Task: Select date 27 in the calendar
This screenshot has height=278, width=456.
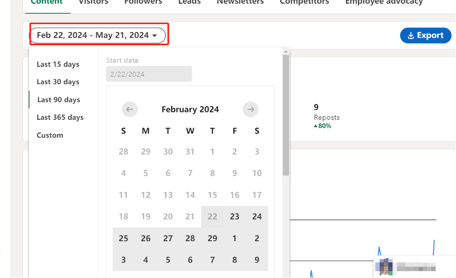Action: coord(168,238)
